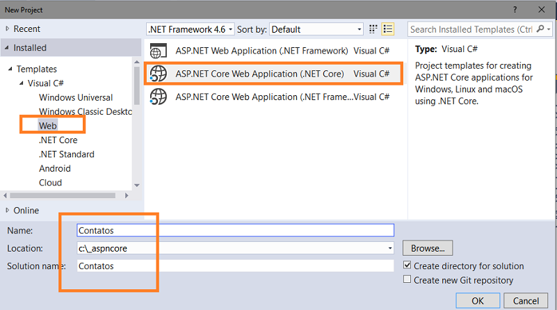Click the tree vertical scrollbar thumb
Screen dimensions: 557x310
click(x=137, y=85)
